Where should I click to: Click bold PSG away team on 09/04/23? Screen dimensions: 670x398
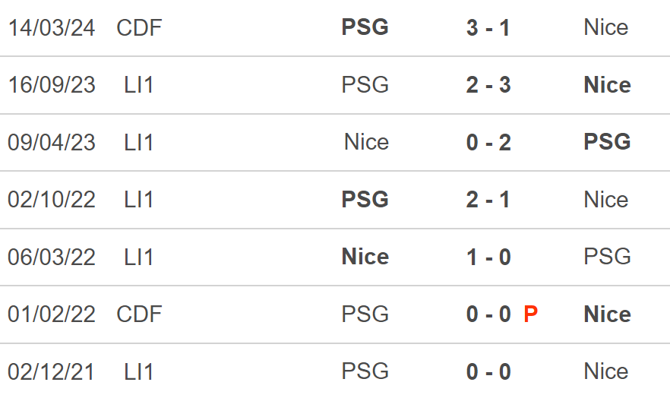[607, 142]
